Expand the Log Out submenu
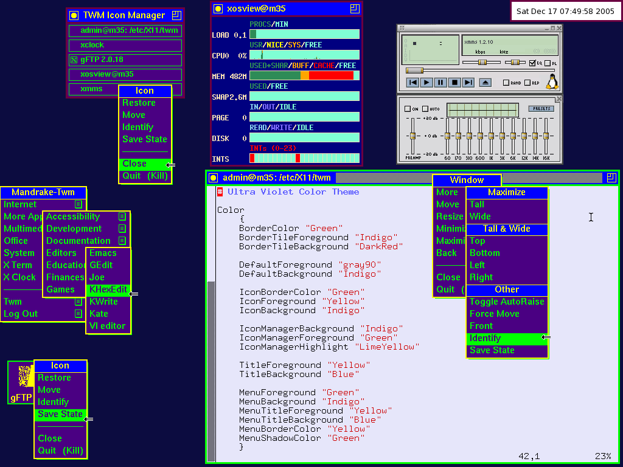The height and width of the screenshot is (467, 623). (x=78, y=314)
